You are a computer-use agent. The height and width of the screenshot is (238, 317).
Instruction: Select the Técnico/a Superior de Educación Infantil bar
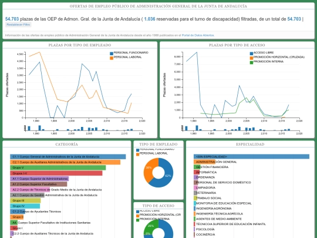tap(194, 224)
